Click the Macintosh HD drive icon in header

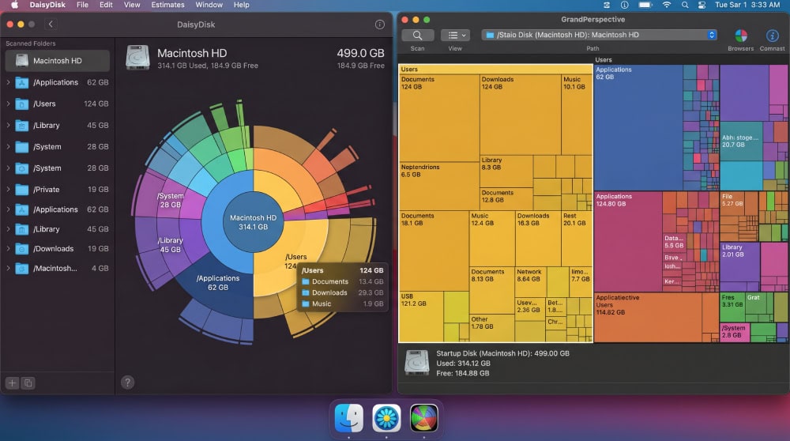coord(137,58)
